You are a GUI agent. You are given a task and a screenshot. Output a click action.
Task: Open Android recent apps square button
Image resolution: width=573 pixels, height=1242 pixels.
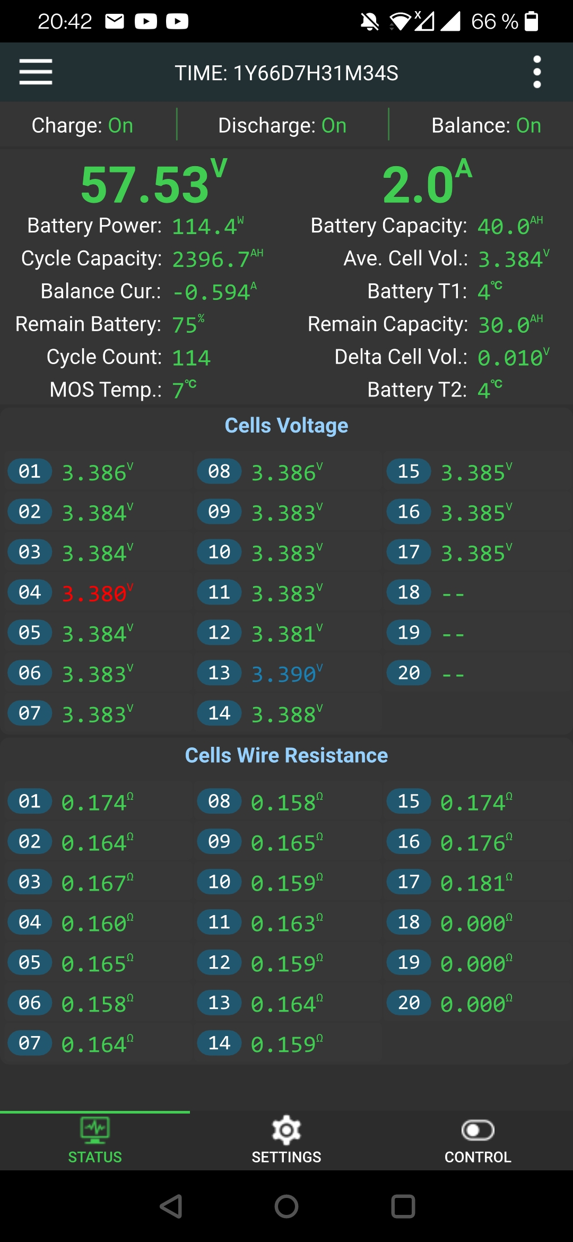403,1206
